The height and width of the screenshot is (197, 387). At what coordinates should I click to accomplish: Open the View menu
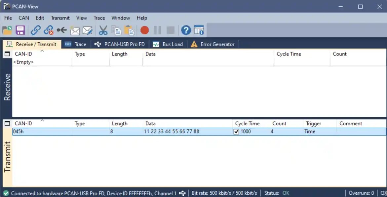click(81, 18)
